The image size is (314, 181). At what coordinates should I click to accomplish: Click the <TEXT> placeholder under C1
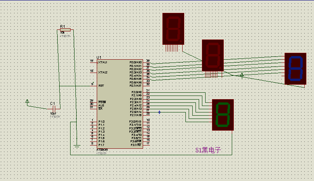(x=55, y=117)
